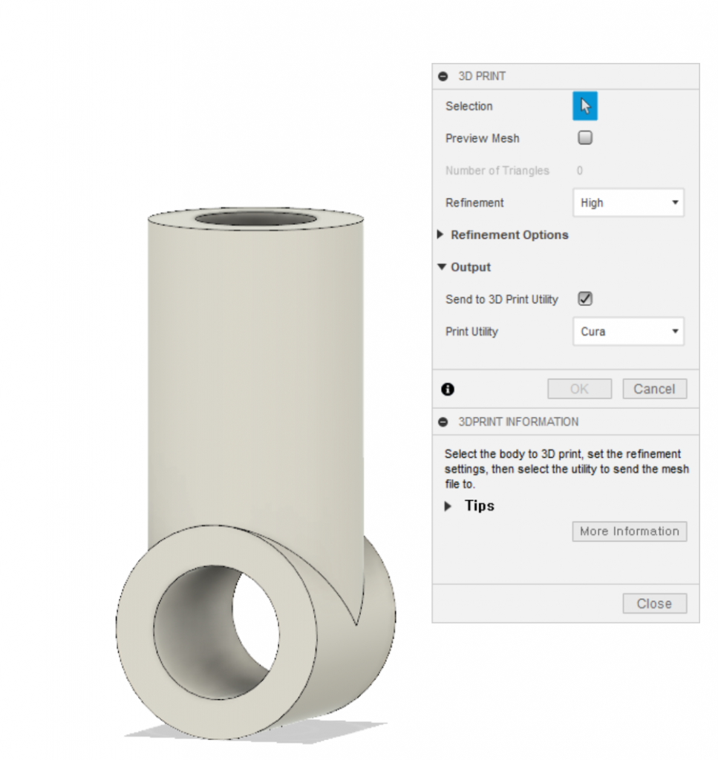This screenshot has height=760, width=718.
Task: Click the blue Selection cursor button
Action: [x=584, y=105]
